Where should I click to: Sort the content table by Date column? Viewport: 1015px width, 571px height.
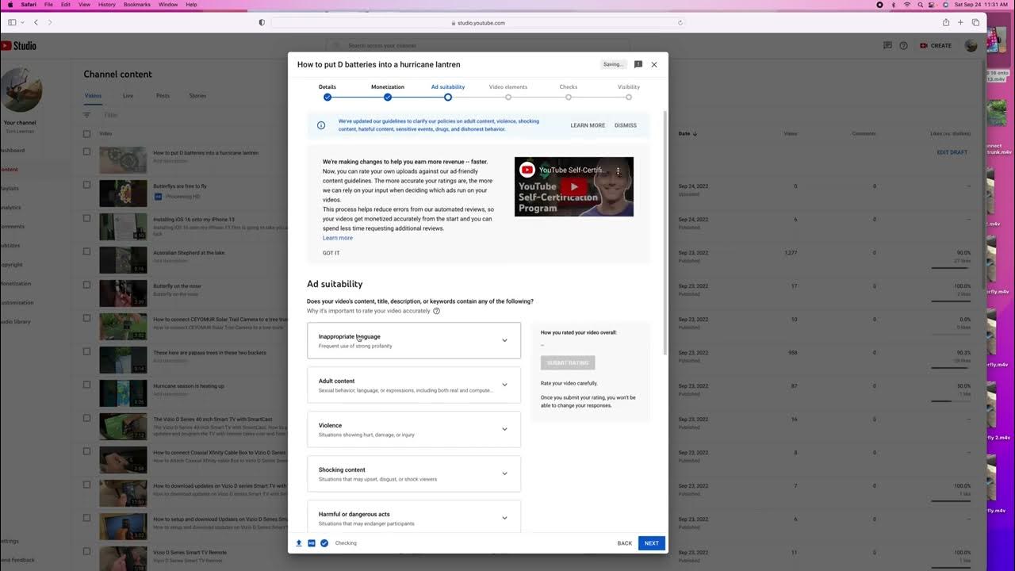688,133
